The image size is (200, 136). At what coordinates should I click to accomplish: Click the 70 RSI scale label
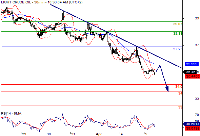click(x=197, y=115)
